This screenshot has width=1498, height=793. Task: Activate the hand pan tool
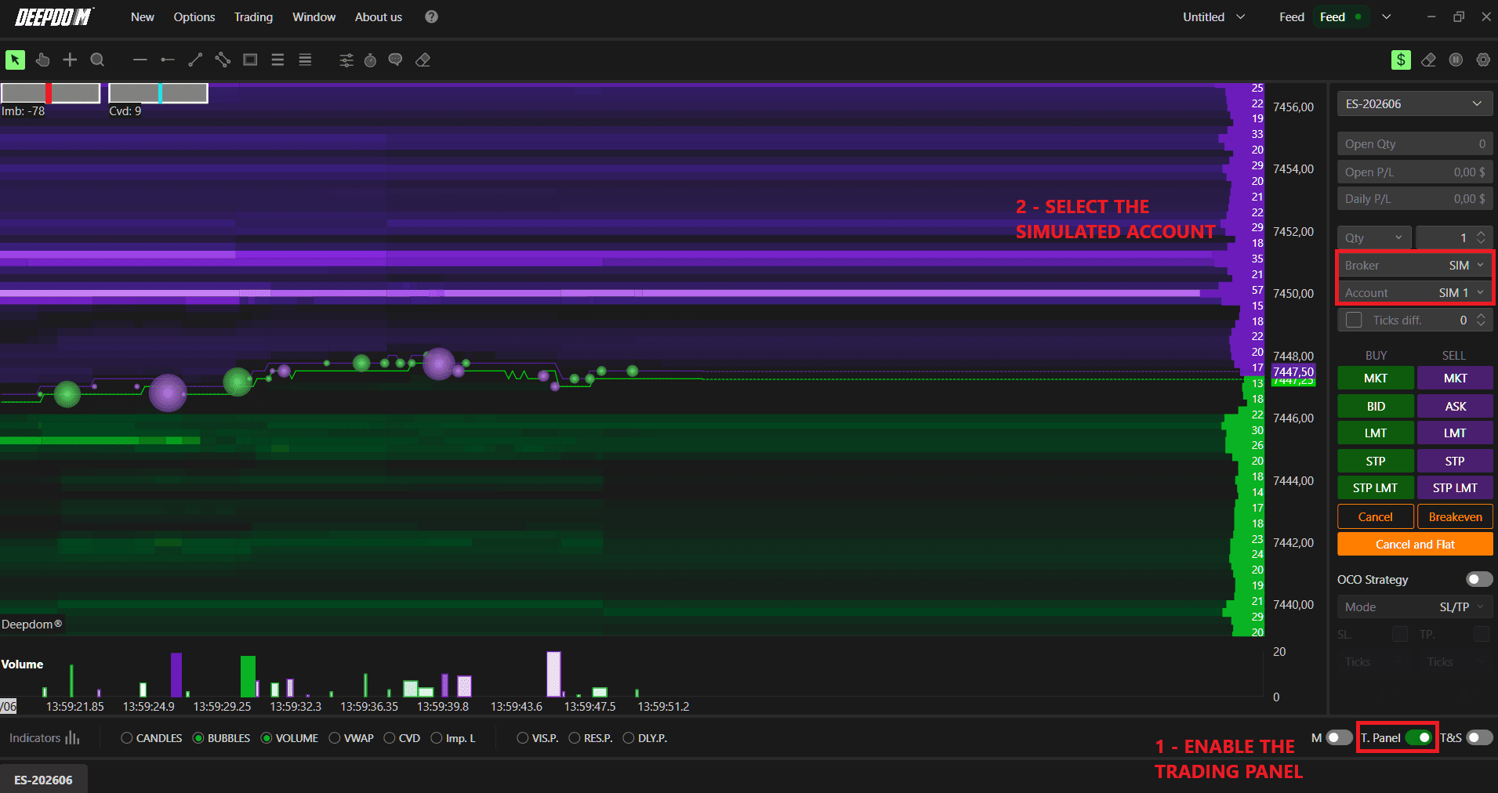pyautogui.click(x=42, y=60)
